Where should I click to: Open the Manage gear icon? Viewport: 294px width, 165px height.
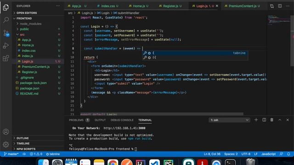(x=6, y=144)
